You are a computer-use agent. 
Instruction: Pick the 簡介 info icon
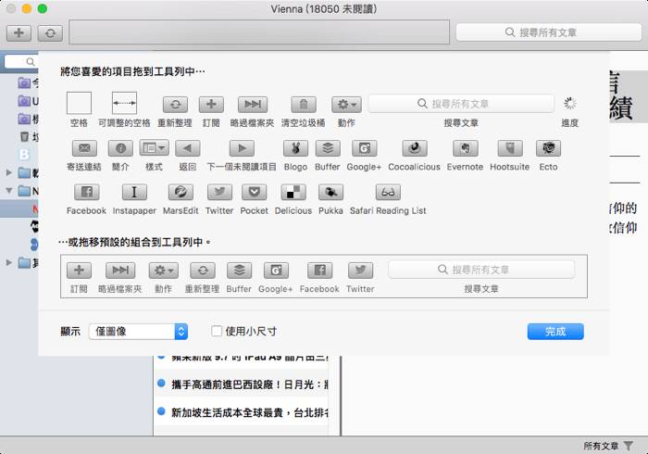point(120,148)
